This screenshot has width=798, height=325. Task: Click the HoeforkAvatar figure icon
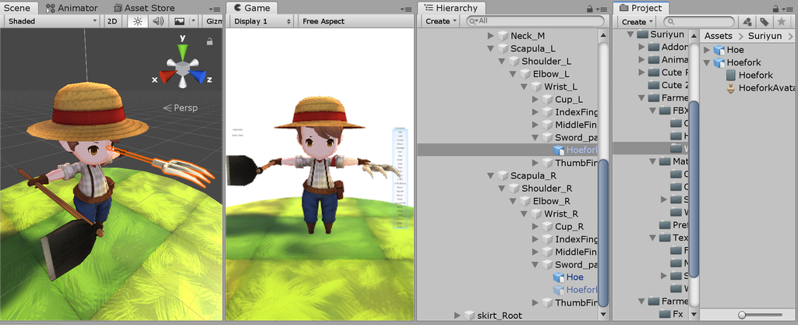tap(731, 88)
